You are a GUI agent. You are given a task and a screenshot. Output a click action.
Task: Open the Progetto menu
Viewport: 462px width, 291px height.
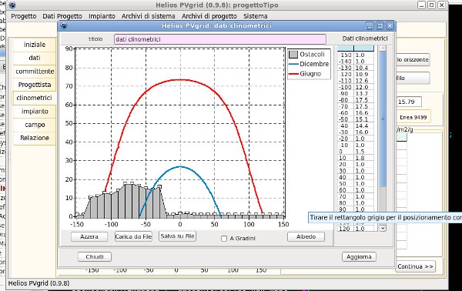coord(24,16)
